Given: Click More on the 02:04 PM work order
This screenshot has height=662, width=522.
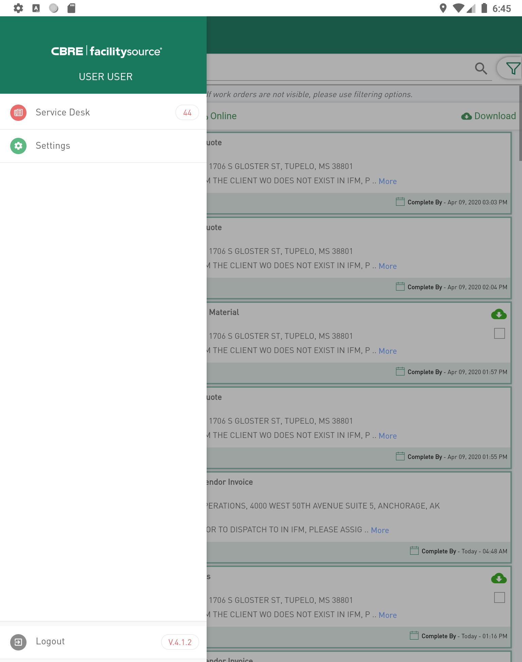Looking at the screenshot, I should (388, 266).
